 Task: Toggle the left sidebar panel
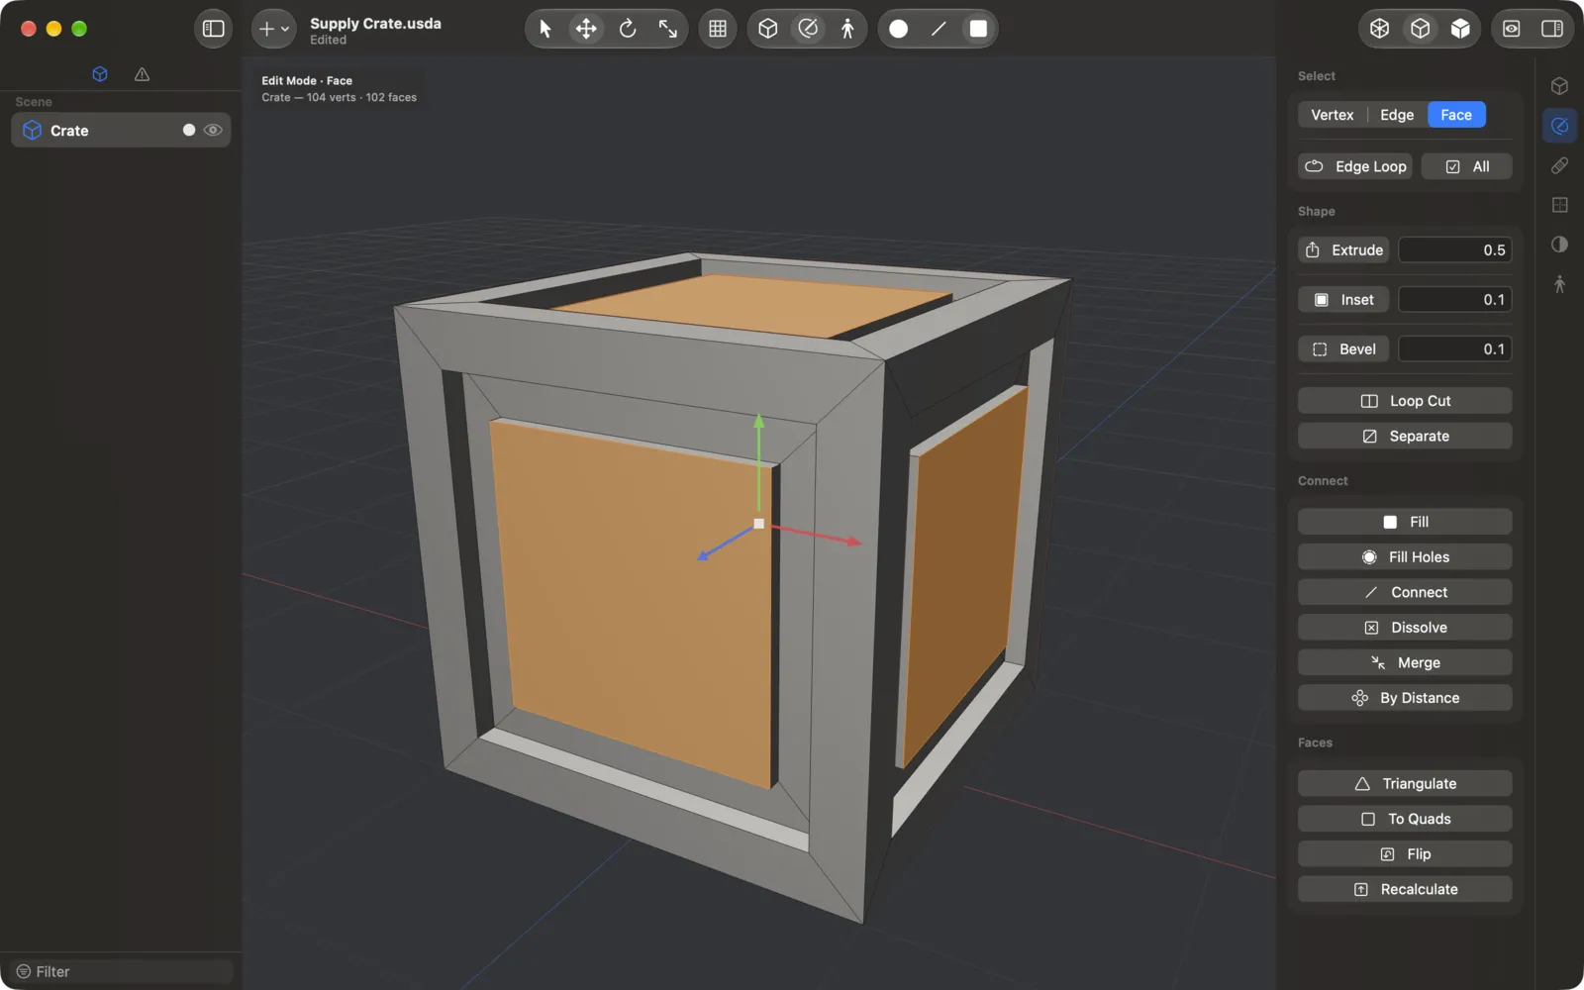(x=213, y=29)
